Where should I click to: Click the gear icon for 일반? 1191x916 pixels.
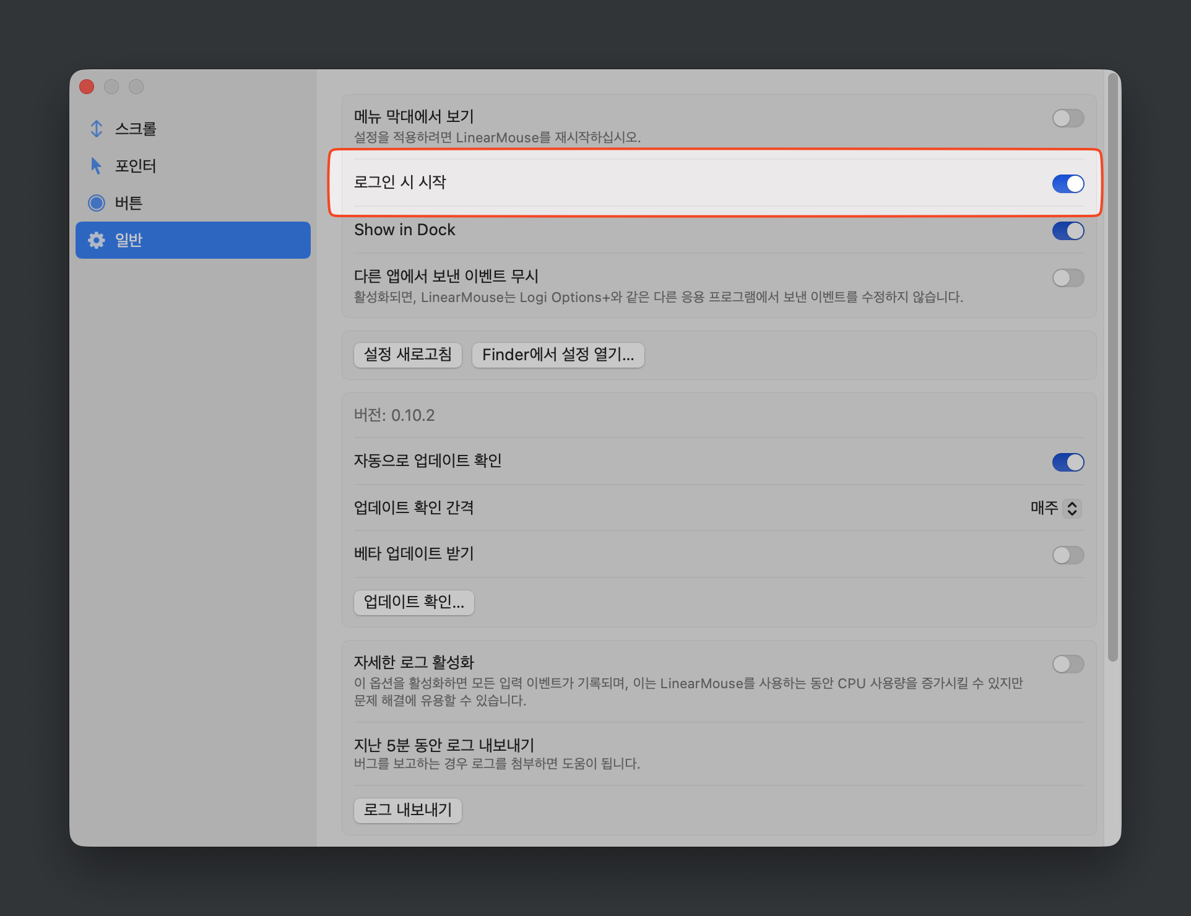tap(97, 240)
